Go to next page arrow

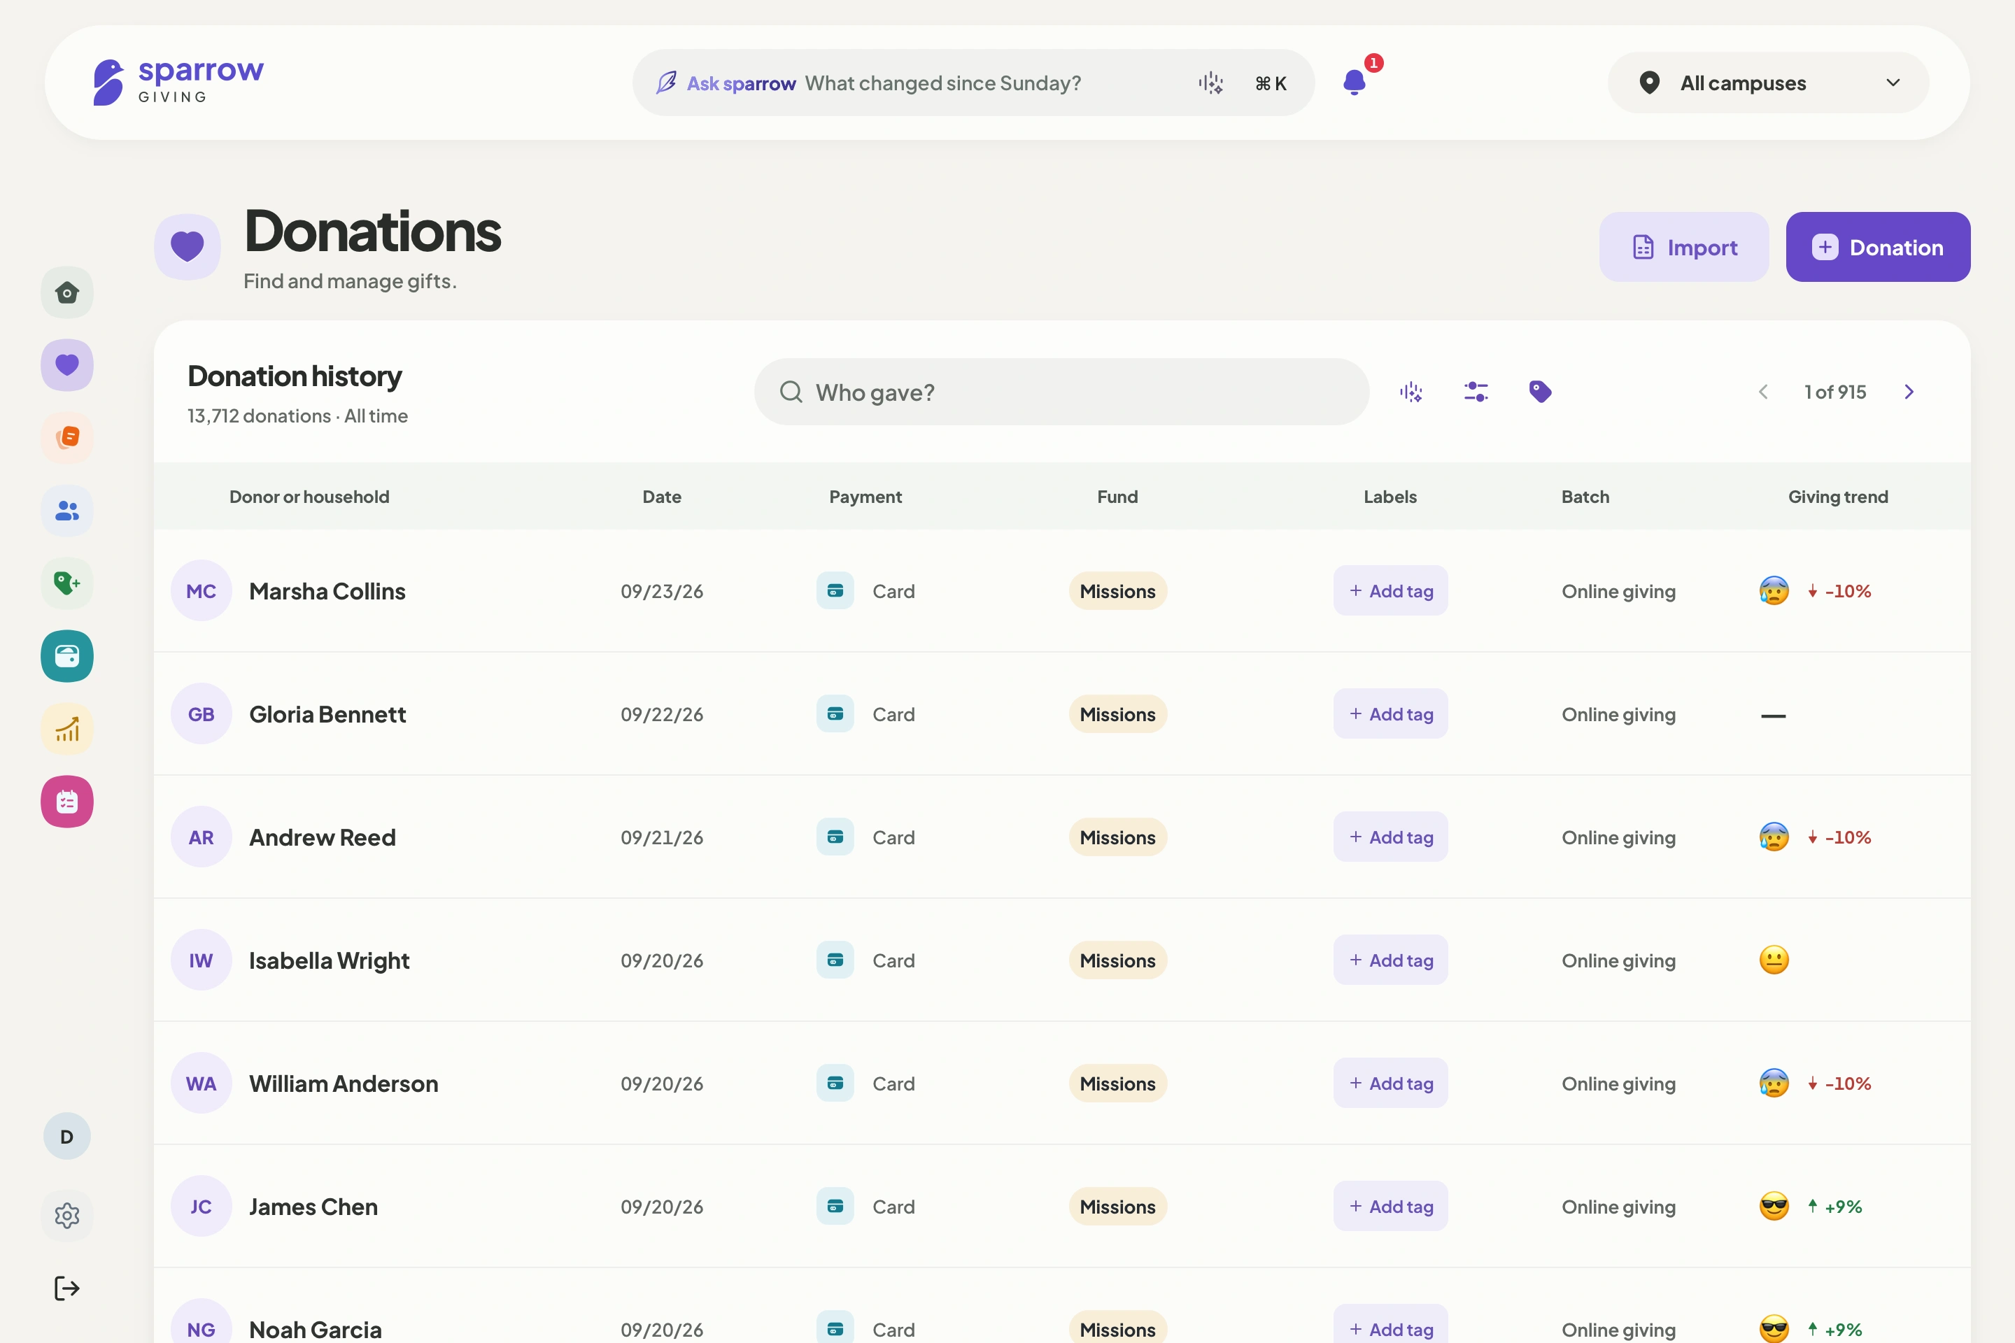[x=1909, y=392]
